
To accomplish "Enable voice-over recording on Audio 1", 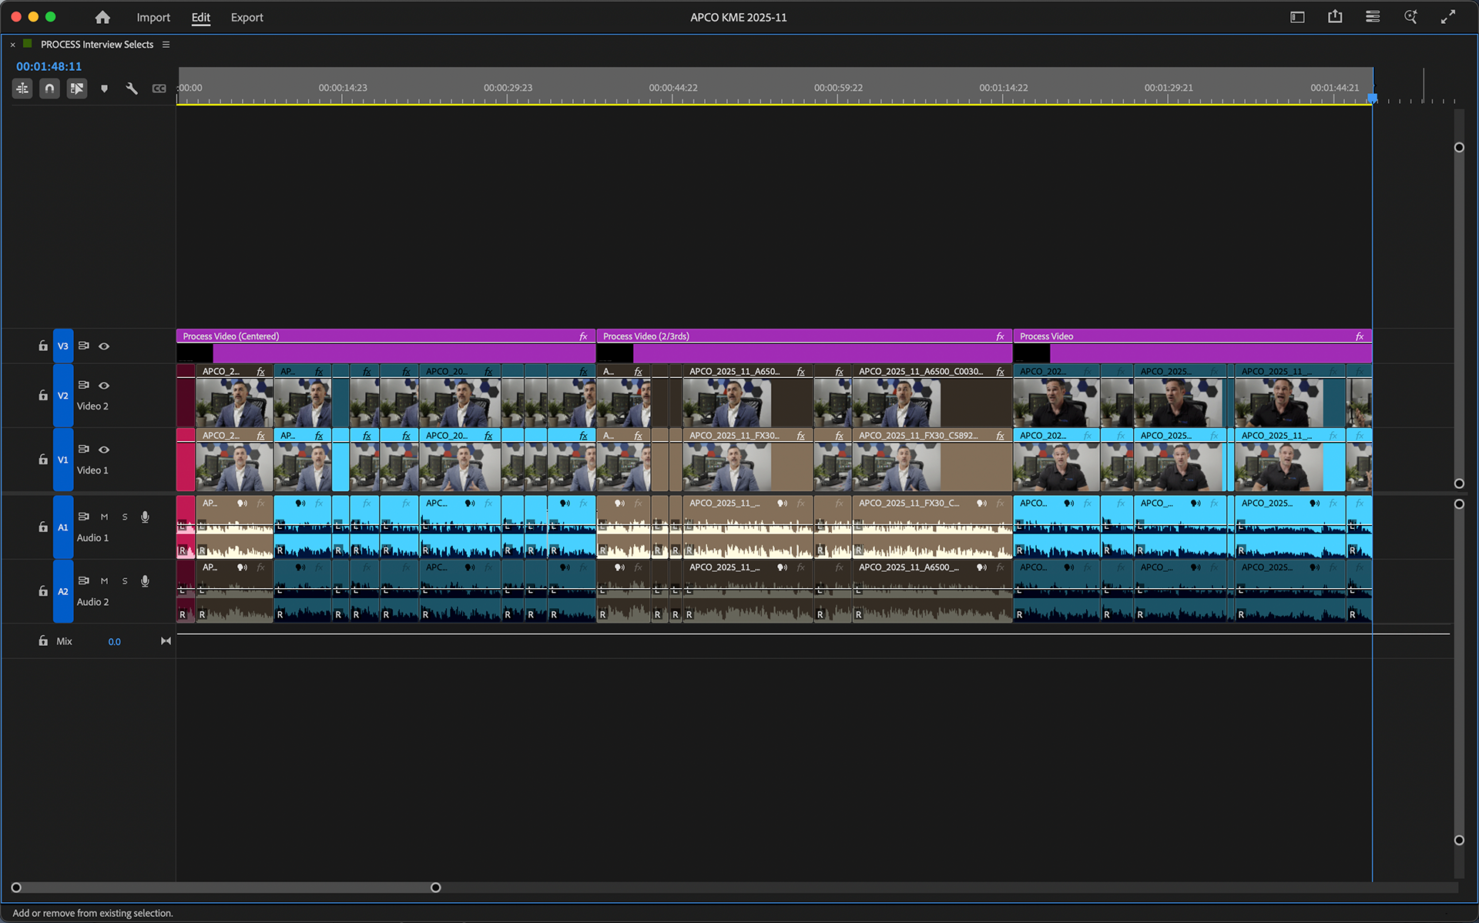I will pyautogui.click(x=145, y=517).
